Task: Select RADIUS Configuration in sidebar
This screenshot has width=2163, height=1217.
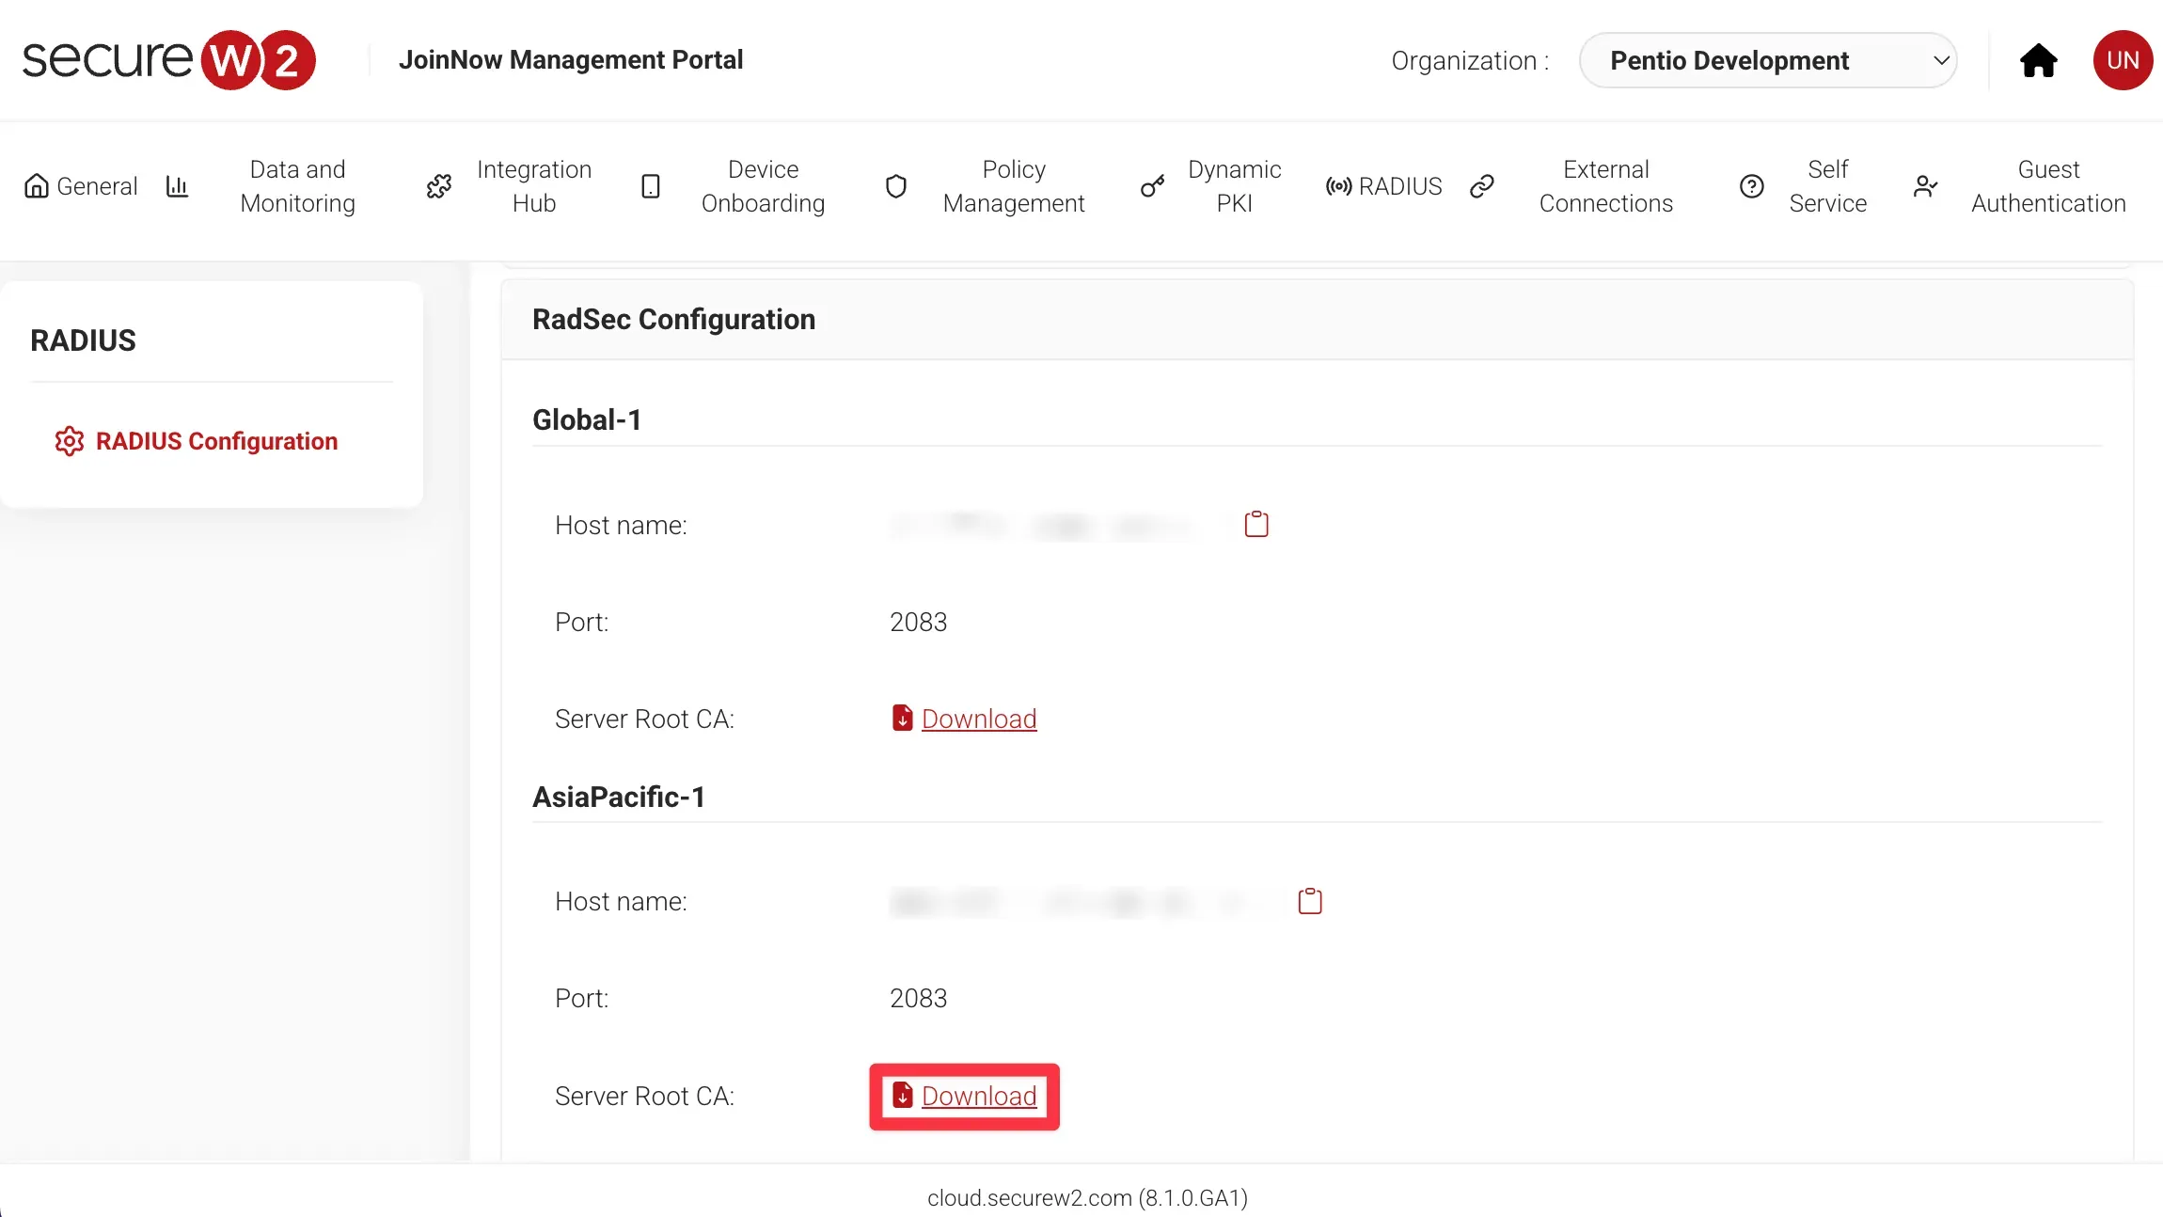Action: pyautogui.click(x=216, y=441)
